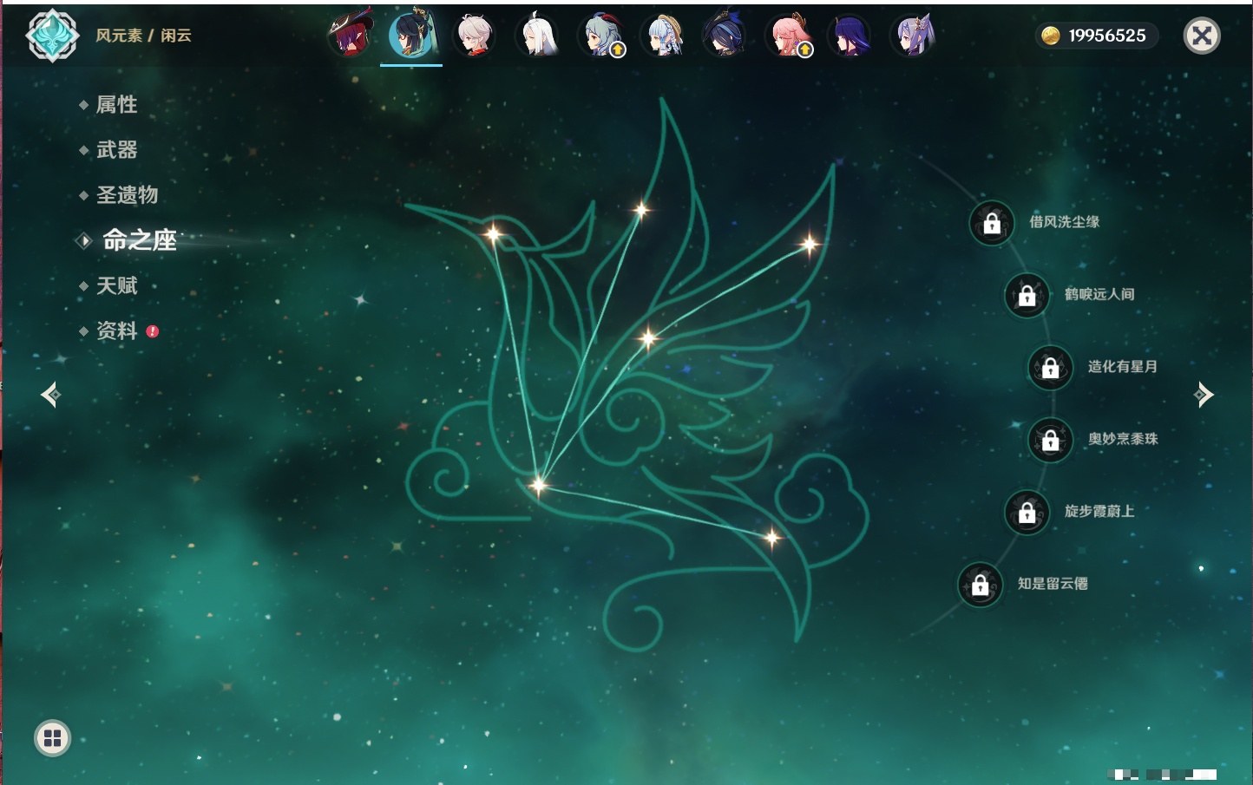Select the Chevreuse avatar with musketeer hat
1253x785 pixels.
pos(350,35)
